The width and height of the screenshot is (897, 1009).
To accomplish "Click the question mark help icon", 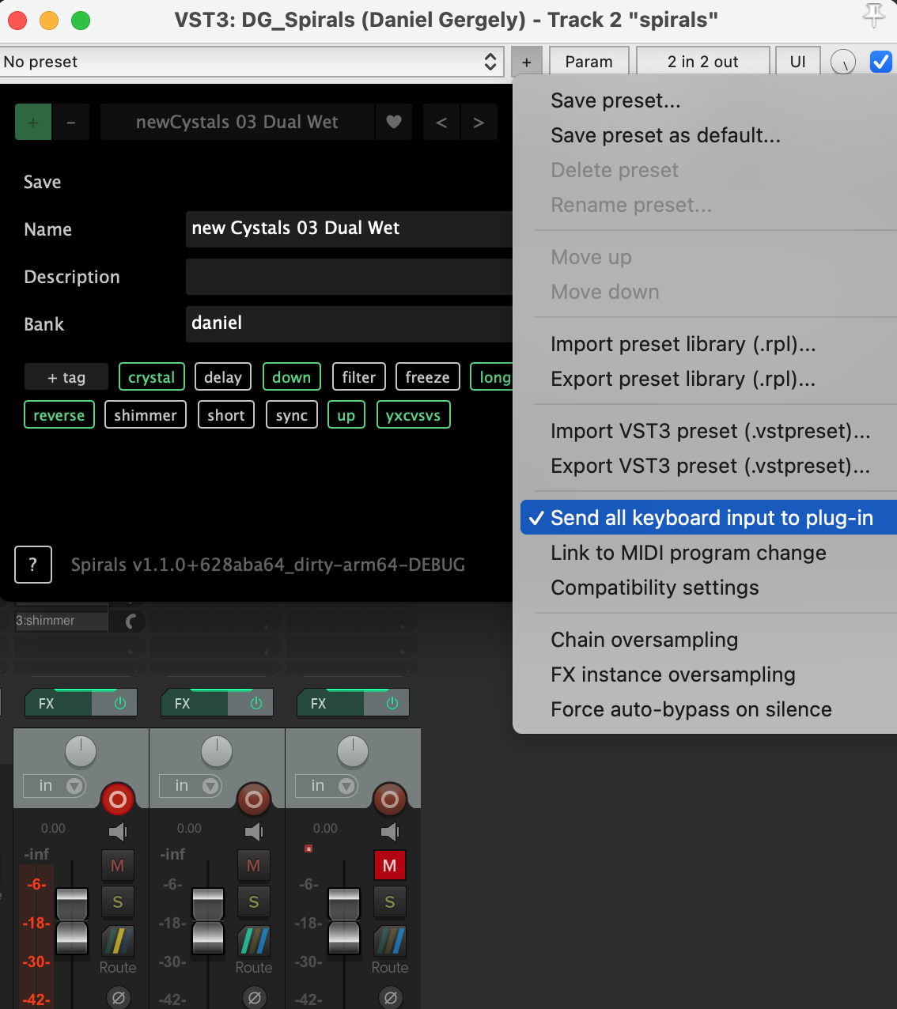I will pos(33,565).
